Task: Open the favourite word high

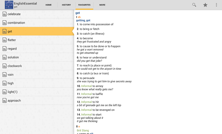Action: (x=37, y=83)
